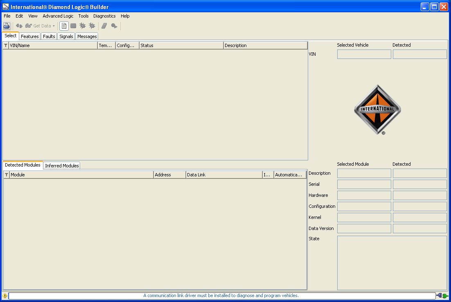Open the Edit menu

click(x=19, y=16)
